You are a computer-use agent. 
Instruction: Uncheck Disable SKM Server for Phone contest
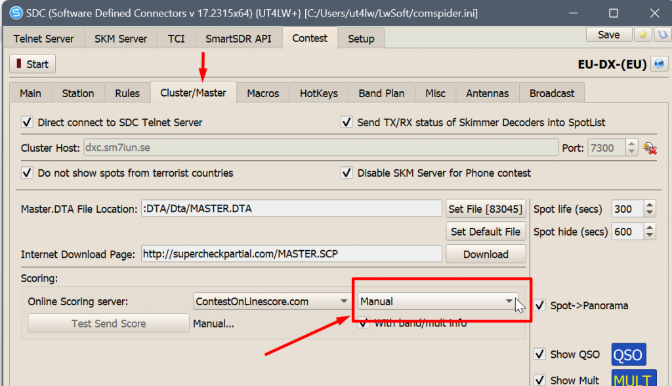346,173
